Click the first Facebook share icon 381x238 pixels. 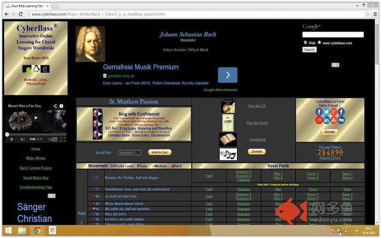(x=319, y=112)
